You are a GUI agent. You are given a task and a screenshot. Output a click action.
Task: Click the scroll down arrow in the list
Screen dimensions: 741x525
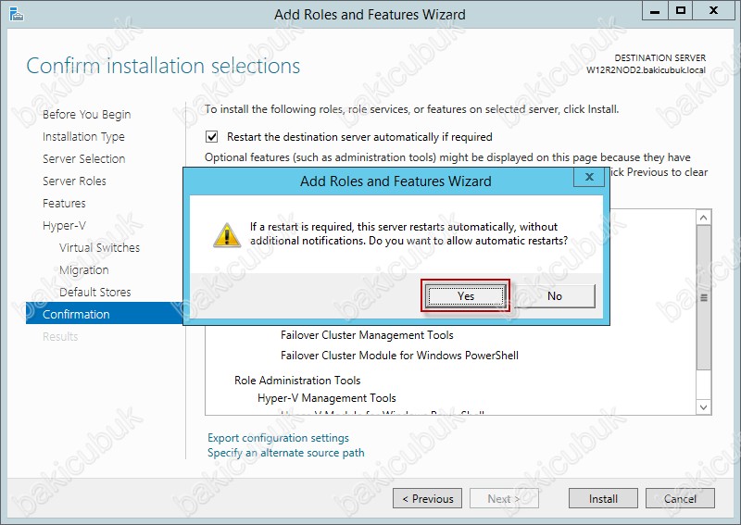coord(704,407)
